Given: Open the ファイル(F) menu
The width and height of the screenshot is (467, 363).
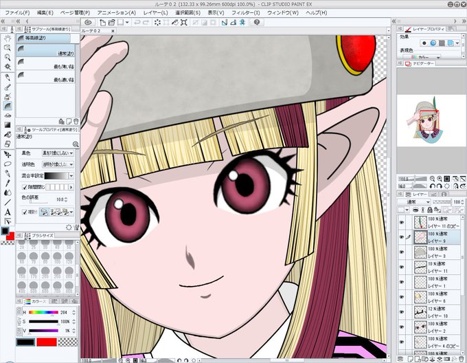Looking at the screenshot, I should point(17,12).
